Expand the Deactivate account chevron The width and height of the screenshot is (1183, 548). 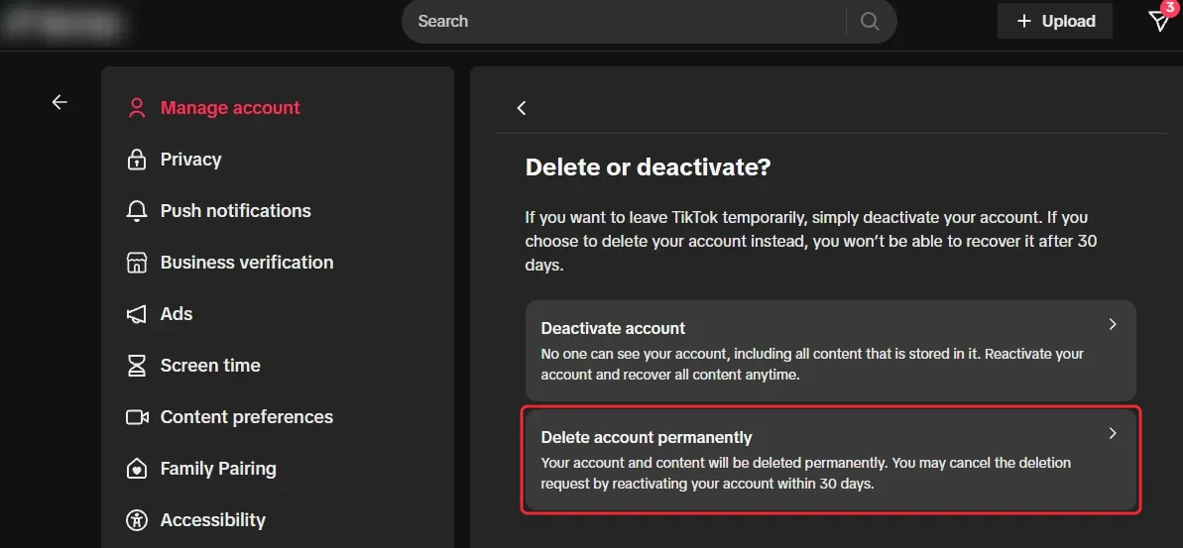point(1113,324)
